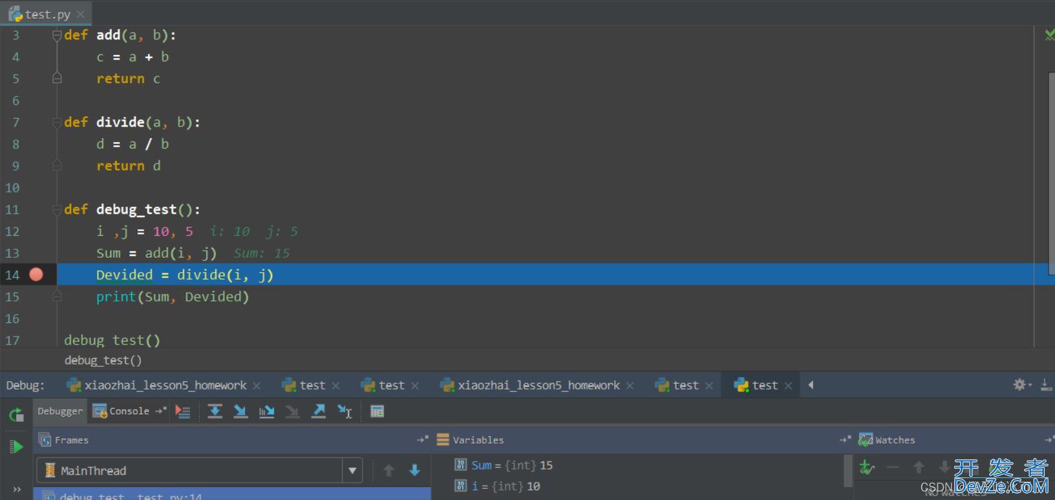1055x500 pixels.
Task: Click the restore layout icon beside Console
Action: (x=161, y=411)
